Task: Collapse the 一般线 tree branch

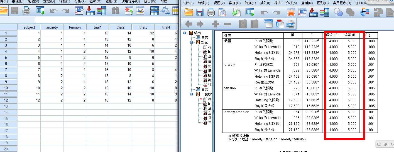Action: (191, 94)
